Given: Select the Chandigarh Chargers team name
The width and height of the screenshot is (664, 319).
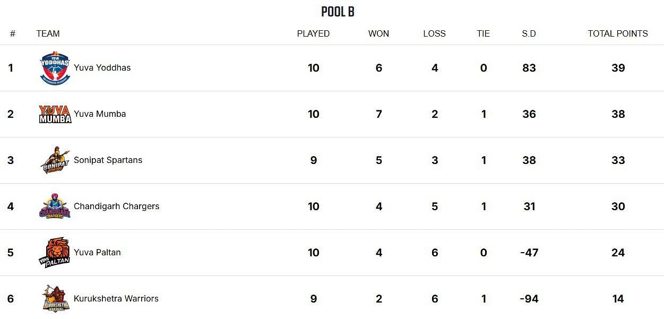Looking at the screenshot, I should 116,206.
